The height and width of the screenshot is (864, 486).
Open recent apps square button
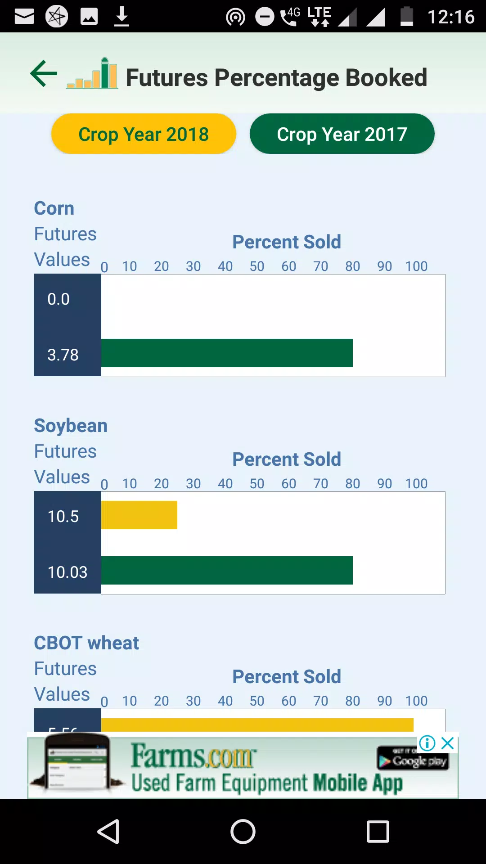click(378, 831)
